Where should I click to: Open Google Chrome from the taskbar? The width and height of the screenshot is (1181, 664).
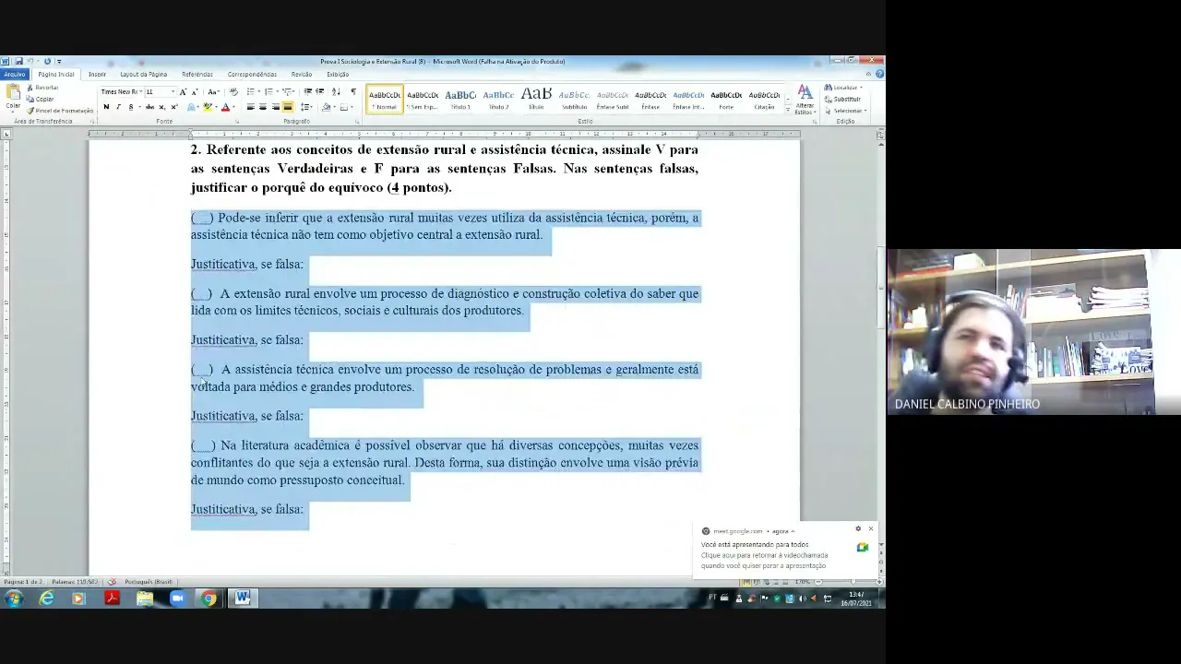click(209, 599)
